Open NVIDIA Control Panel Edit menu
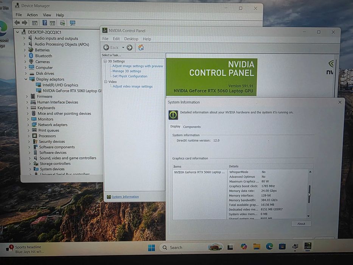 click(116, 39)
